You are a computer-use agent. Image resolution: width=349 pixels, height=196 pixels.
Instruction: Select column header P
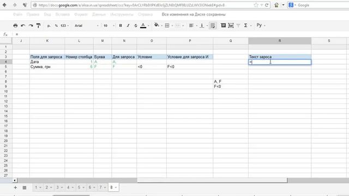click(x=190, y=41)
